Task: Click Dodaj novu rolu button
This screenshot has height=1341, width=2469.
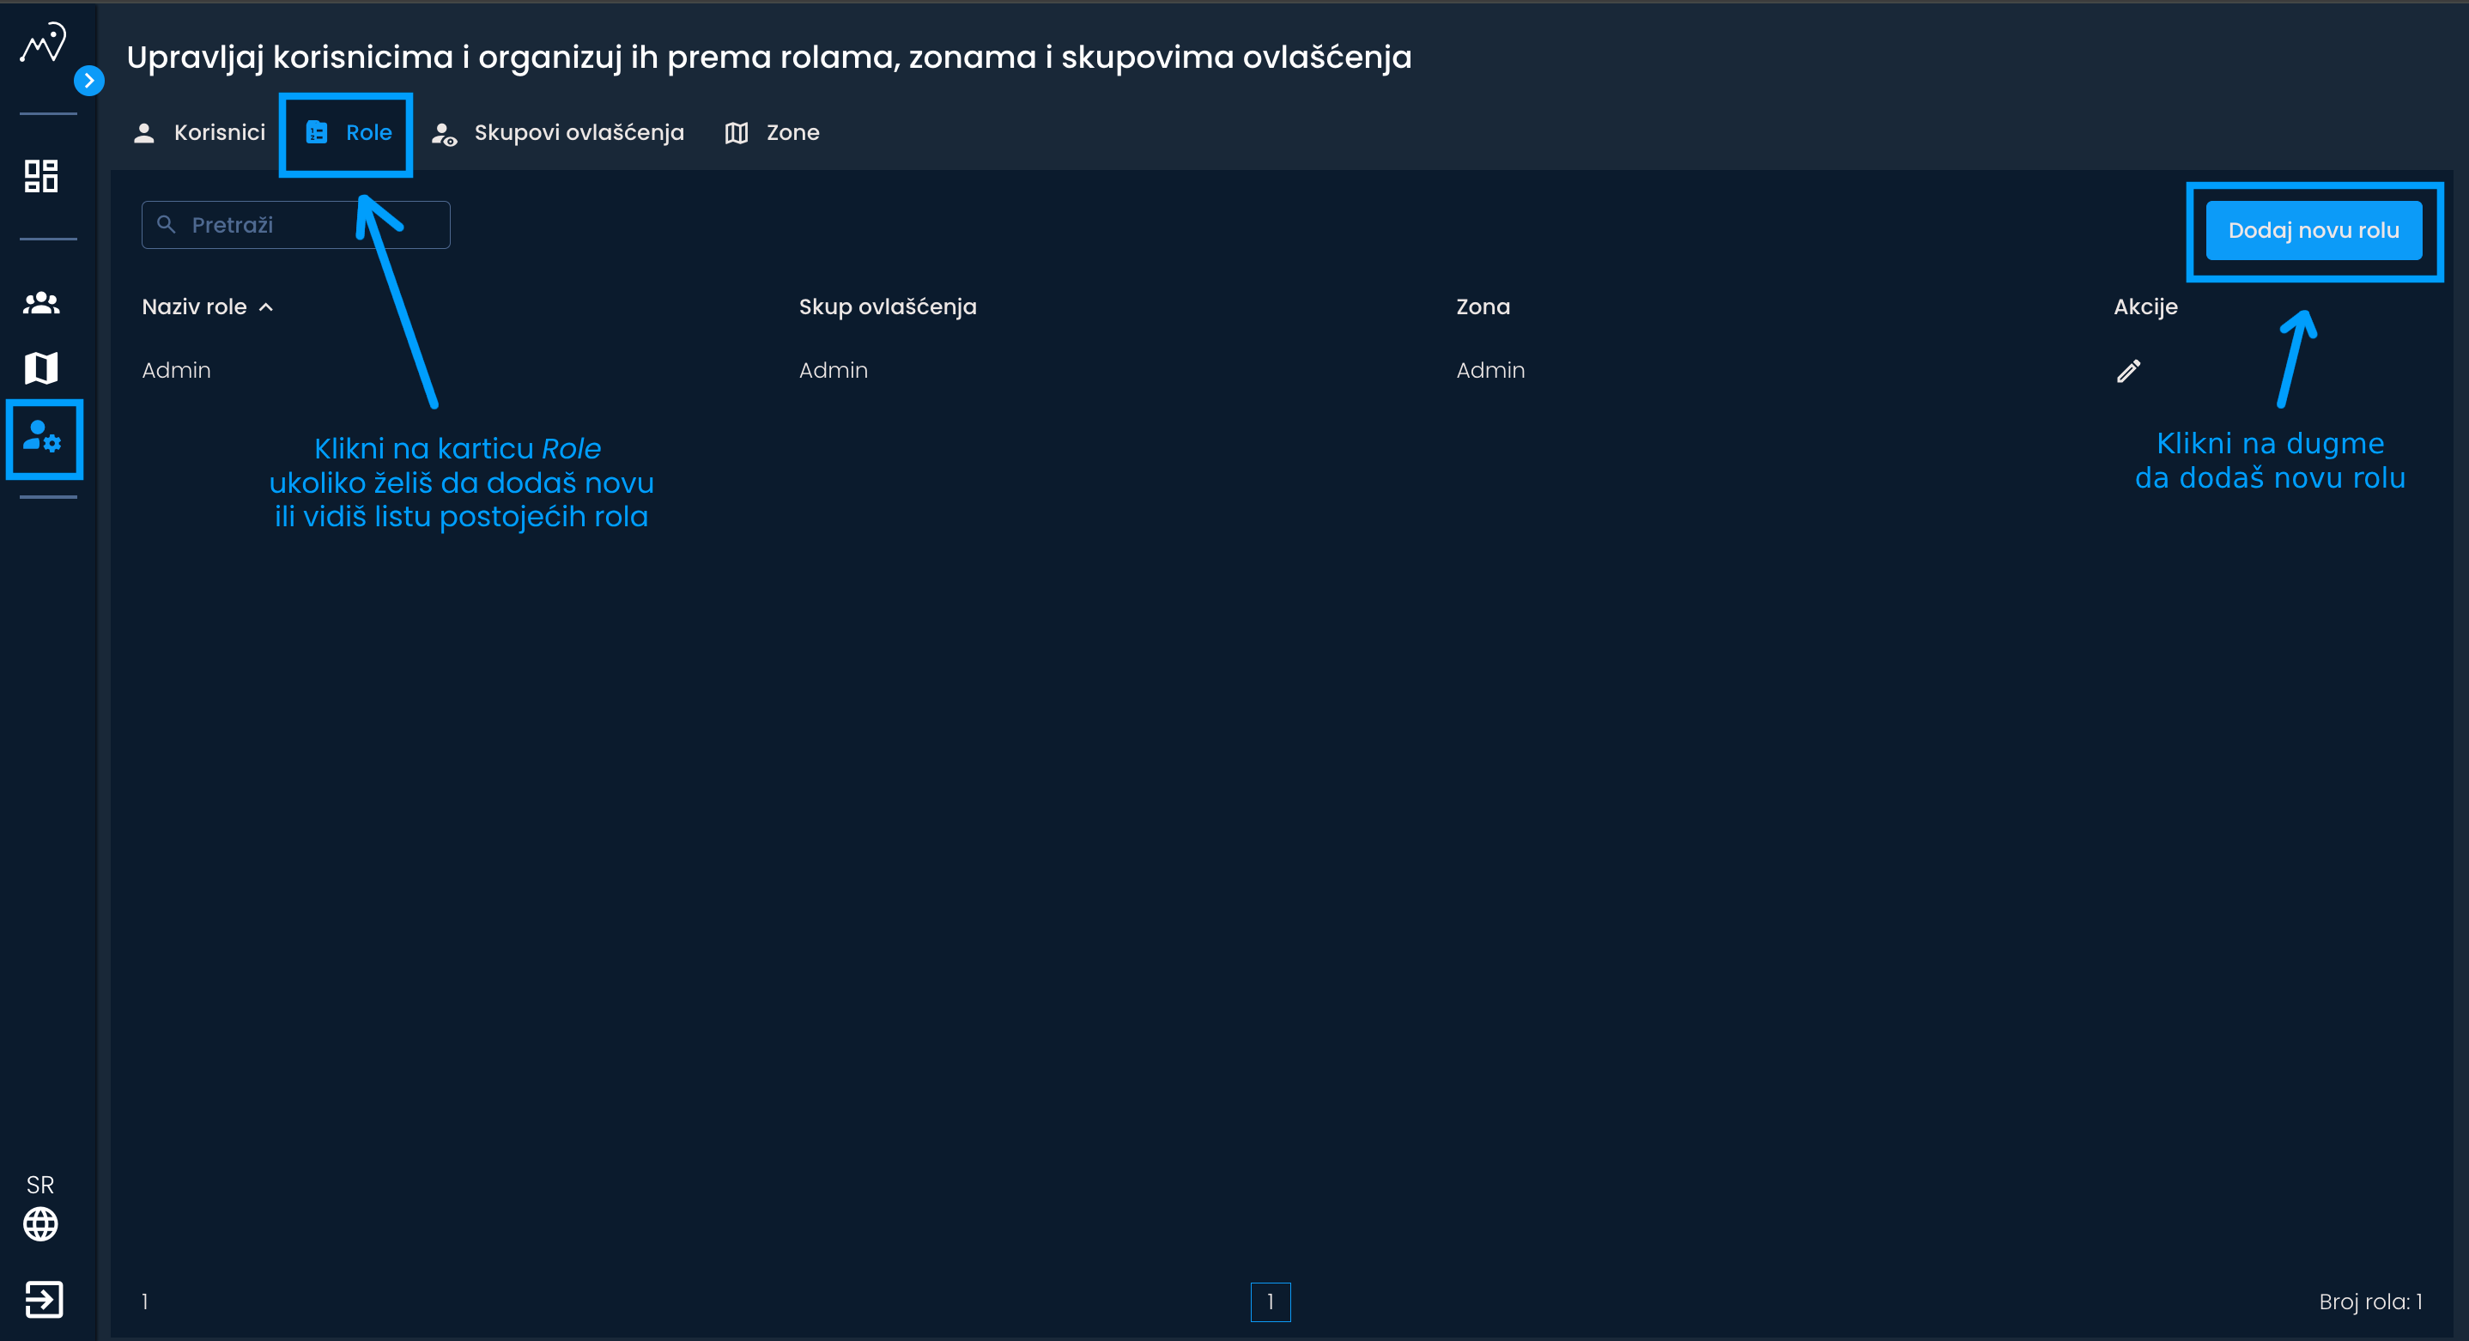Action: point(2313,231)
